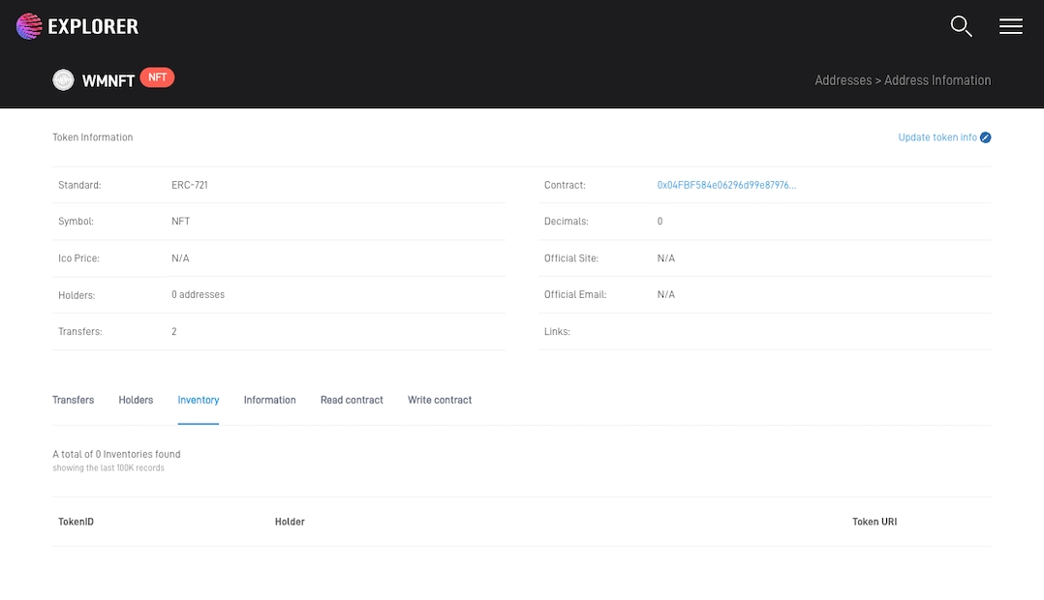
Task: Click the blue pencil edit icon
Action: tap(985, 137)
